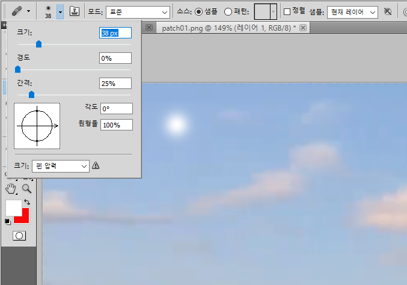This screenshot has width=407, height=285.
Task: Expand the toolbar collapse arrows
Action: point(4,25)
